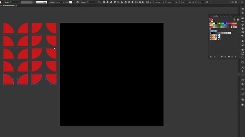Open the variable width profile dropdown
This screenshot has height=137, width=245.
(x=27, y=2)
